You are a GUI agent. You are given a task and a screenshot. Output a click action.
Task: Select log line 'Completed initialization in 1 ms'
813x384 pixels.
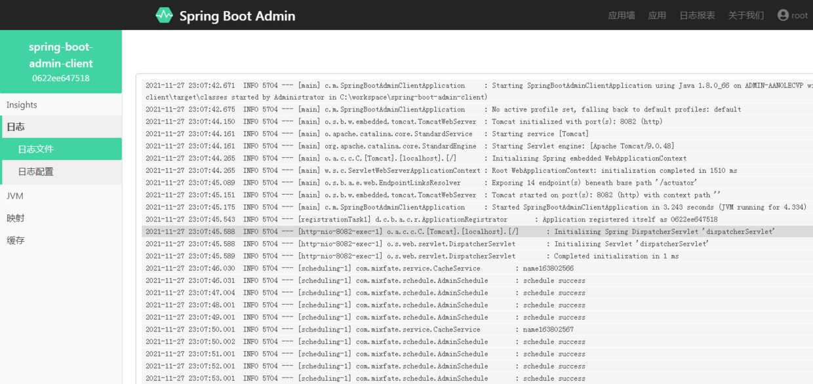coord(477,256)
